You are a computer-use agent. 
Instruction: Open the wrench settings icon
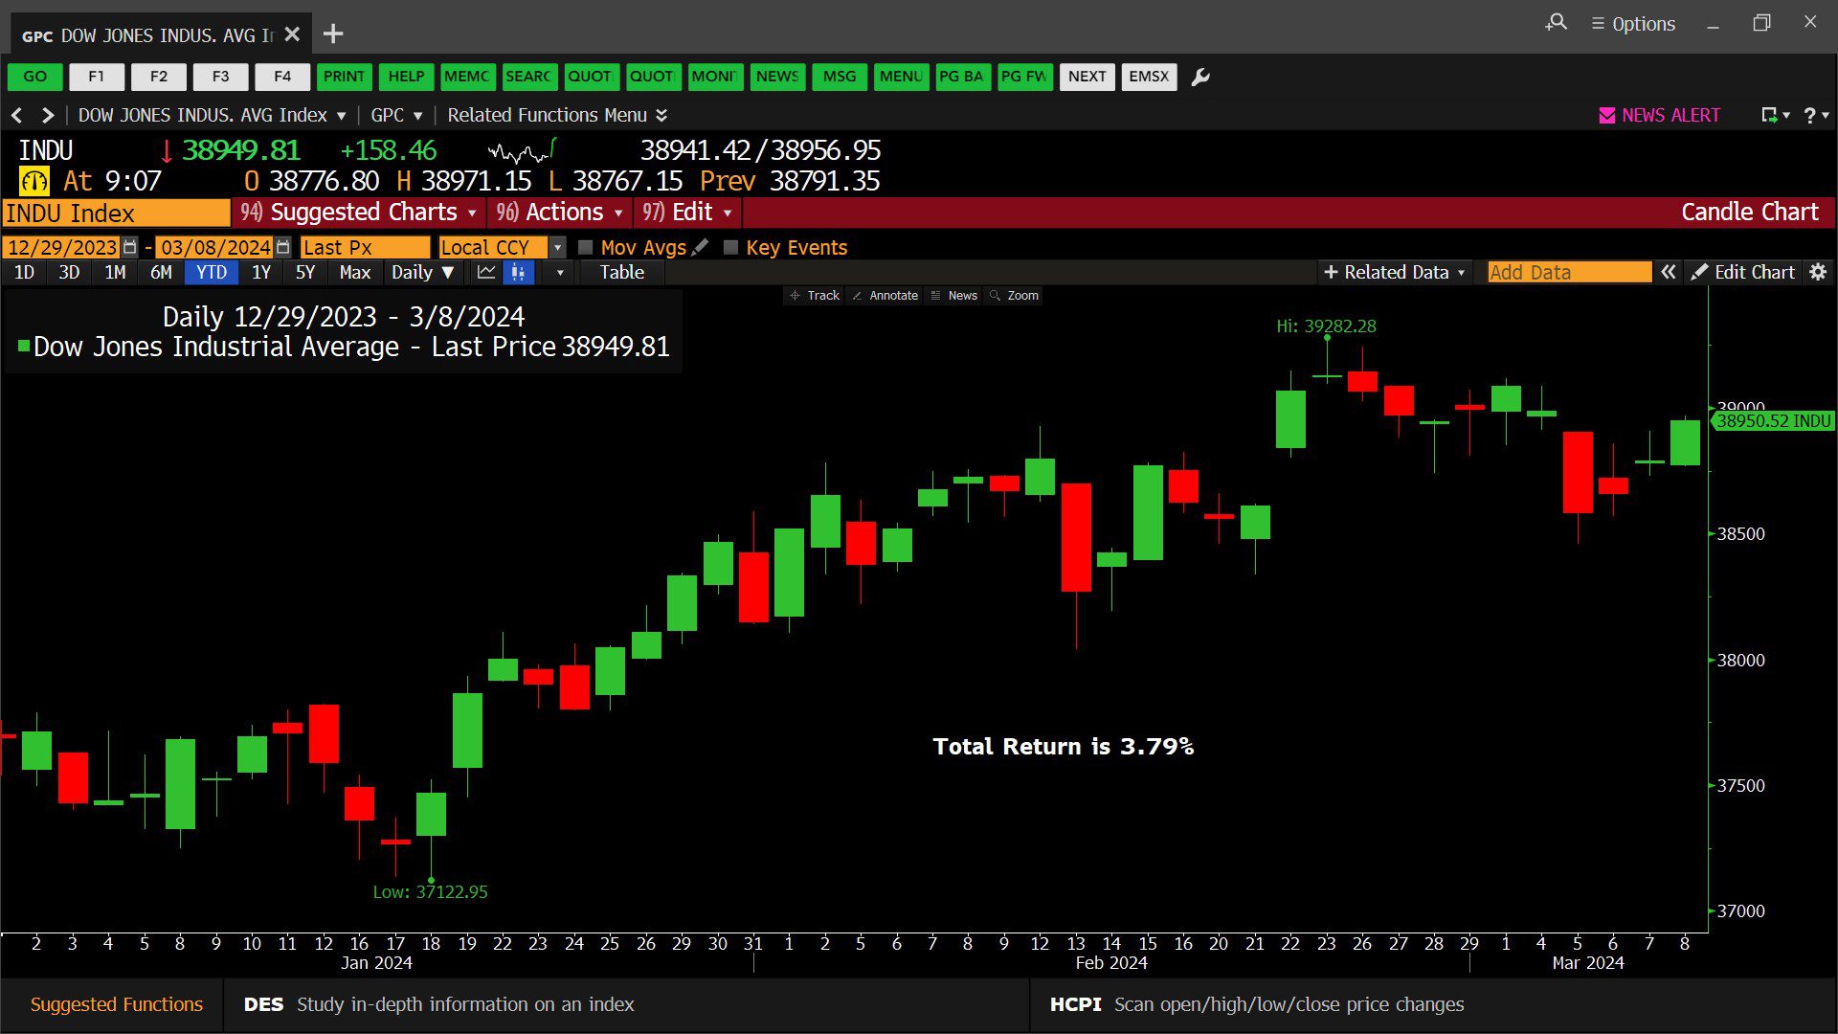coord(1200,77)
